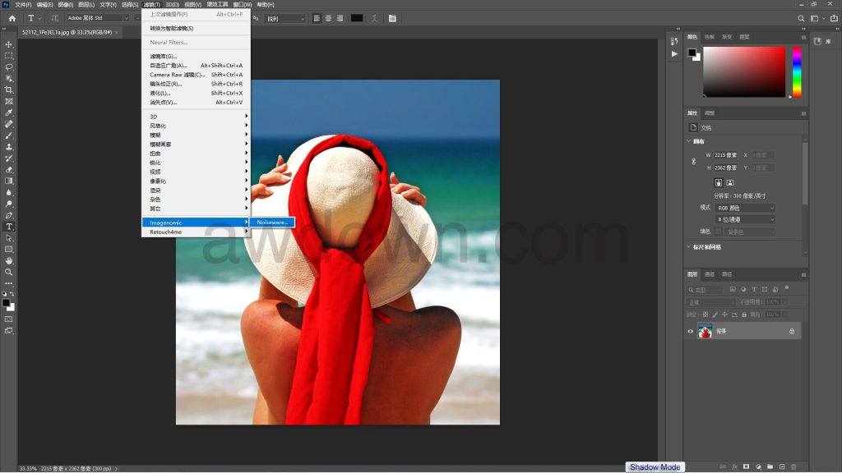Click the create new layer icon
842x473 pixels.
point(782,466)
